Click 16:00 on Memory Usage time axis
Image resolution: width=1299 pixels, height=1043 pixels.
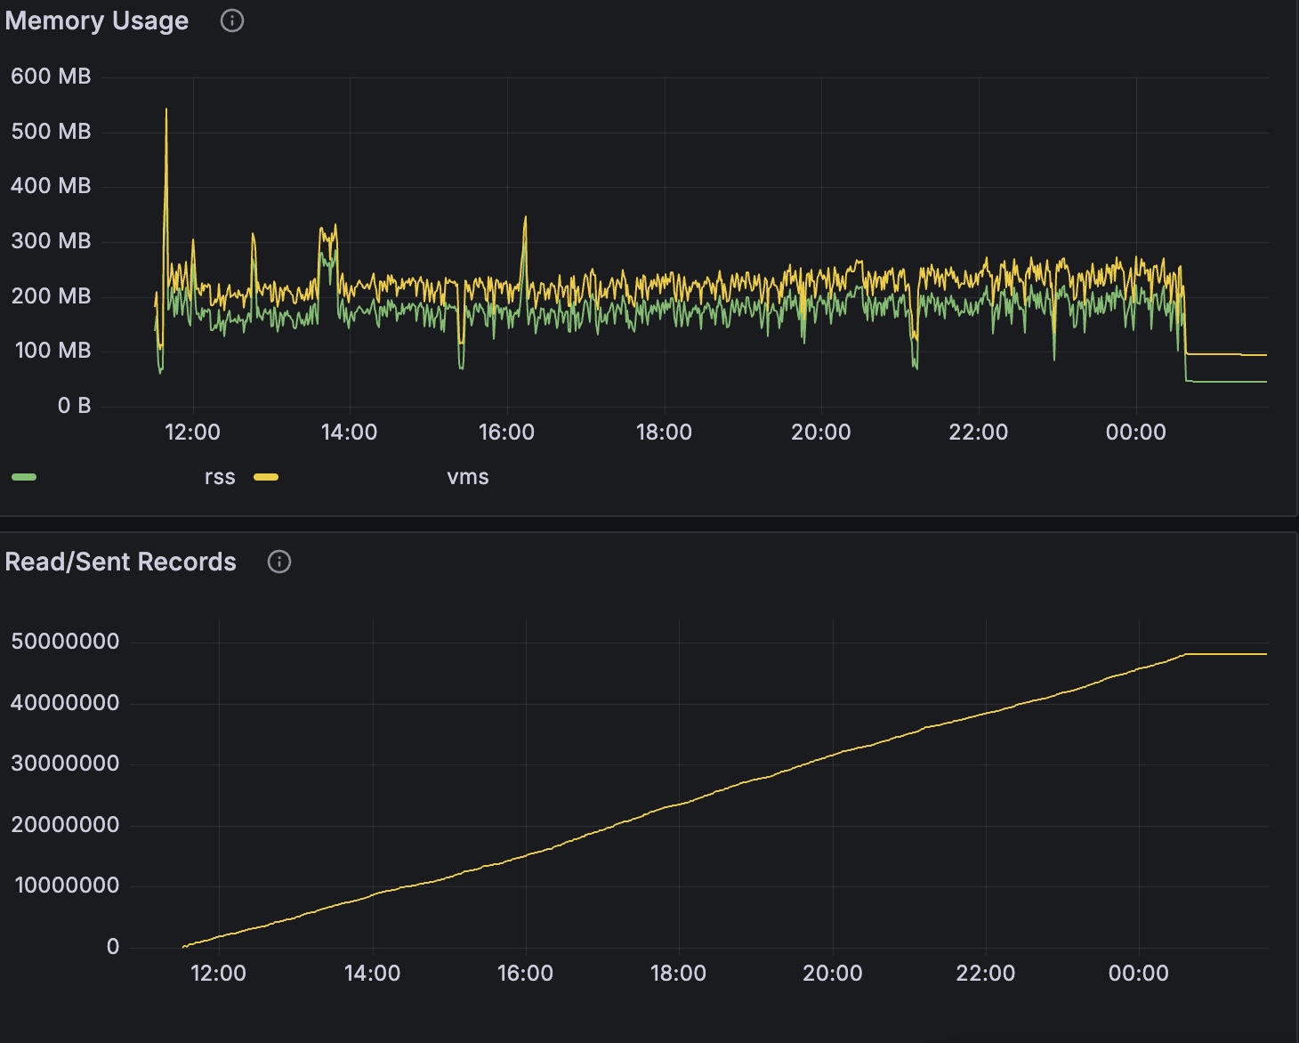(x=506, y=433)
